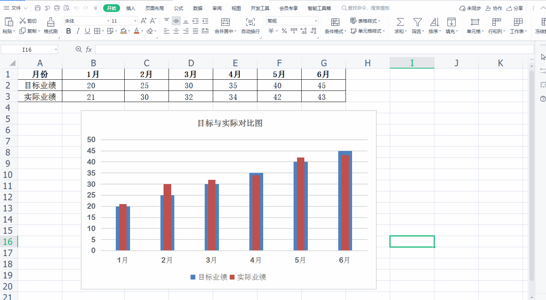Screen dimensions: 546x300
Task: Click the Collaborate (协作) button
Action: (494, 8)
